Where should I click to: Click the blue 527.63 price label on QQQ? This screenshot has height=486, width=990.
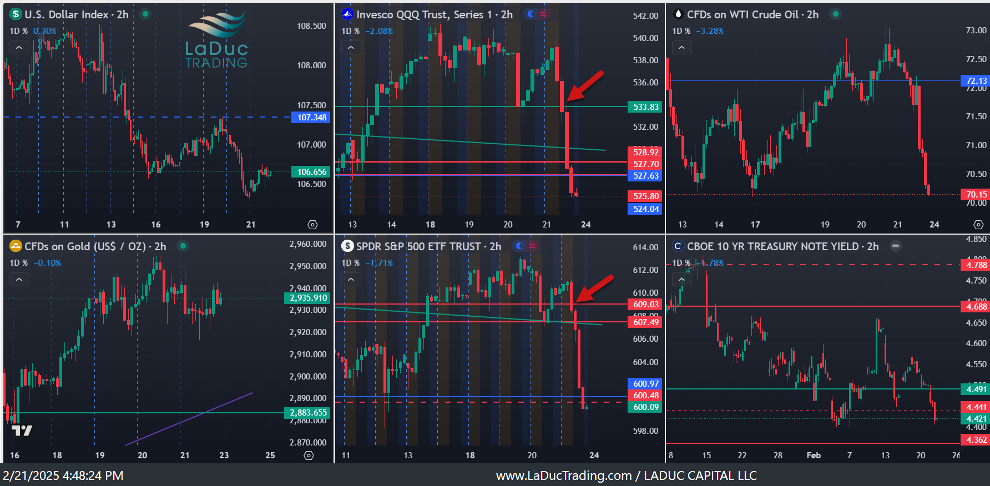pos(645,176)
